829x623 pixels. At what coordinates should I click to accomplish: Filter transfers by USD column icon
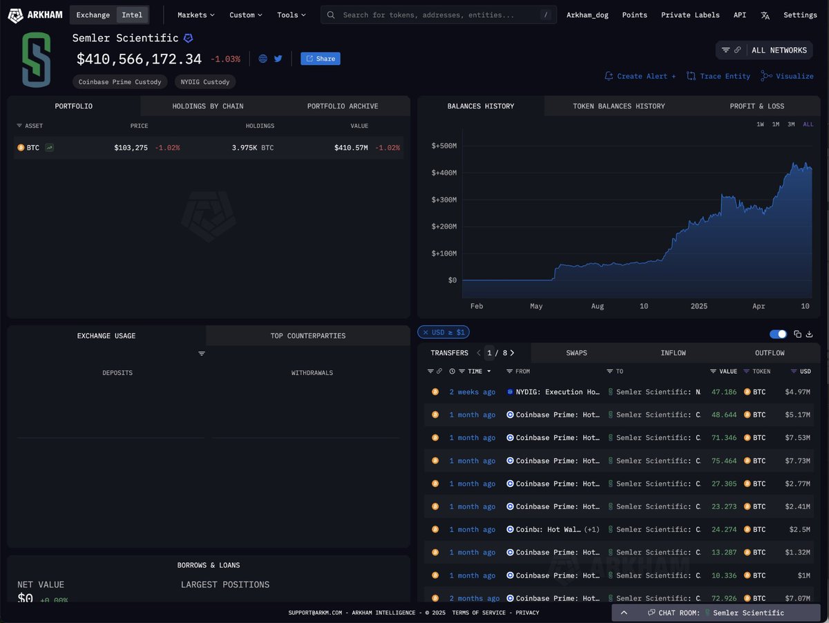(x=794, y=371)
